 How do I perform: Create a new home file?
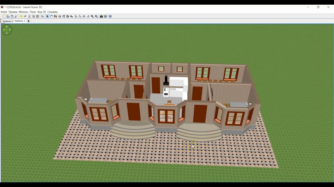(x=4, y=16)
